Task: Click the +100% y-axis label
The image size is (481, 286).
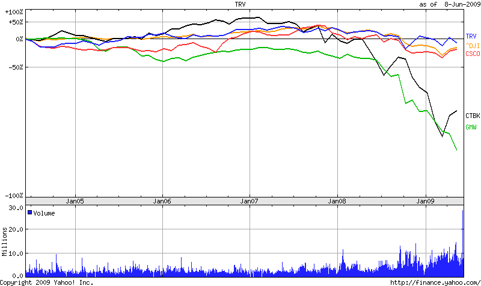Action: [x=14, y=12]
